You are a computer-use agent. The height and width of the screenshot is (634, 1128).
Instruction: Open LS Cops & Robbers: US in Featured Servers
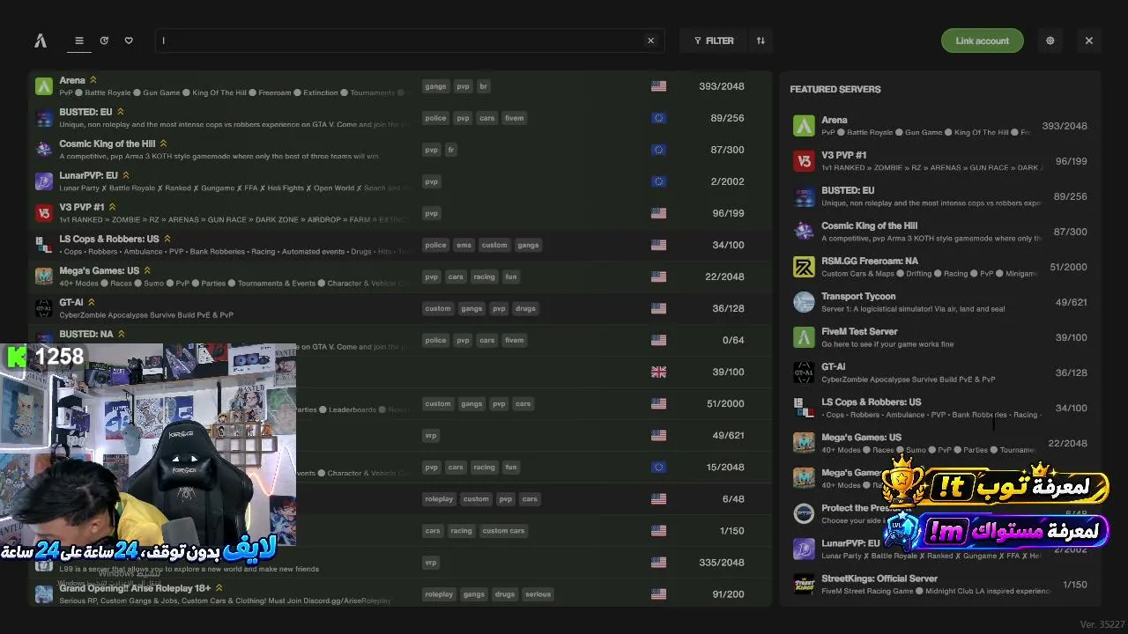[x=872, y=402]
